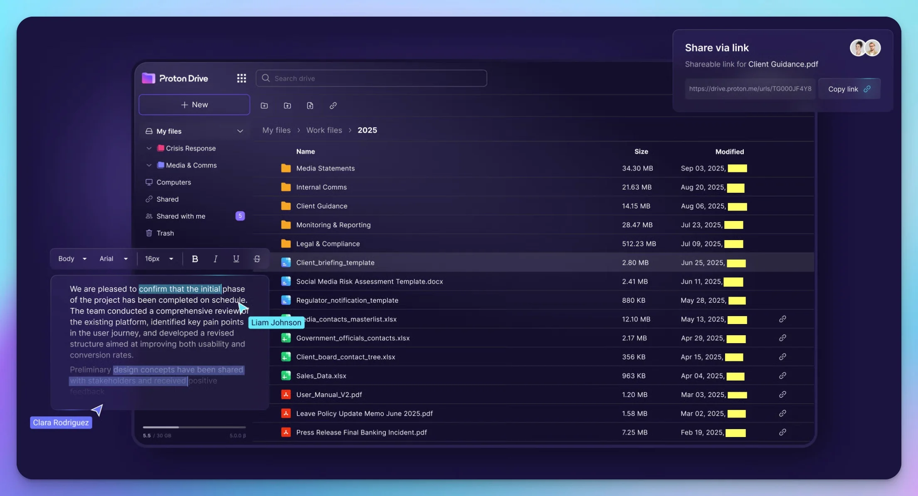Click the shared link icon beside Sales_Data.xlsx
Viewport: 918px width, 496px height.
click(x=782, y=376)
